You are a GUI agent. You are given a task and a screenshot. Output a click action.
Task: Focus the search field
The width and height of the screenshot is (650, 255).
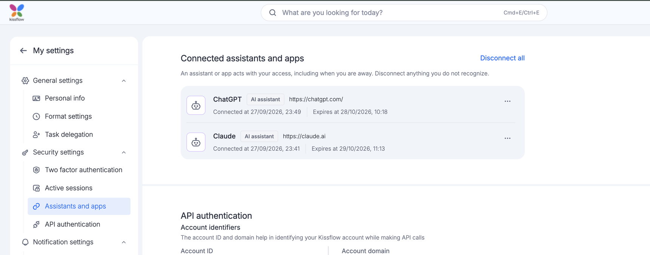(404, 13)
